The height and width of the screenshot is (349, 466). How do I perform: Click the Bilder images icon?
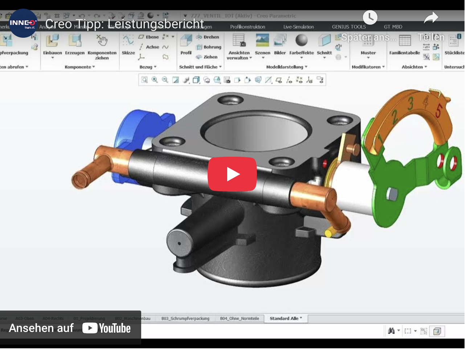280,40
